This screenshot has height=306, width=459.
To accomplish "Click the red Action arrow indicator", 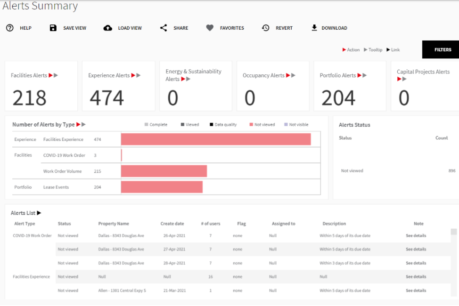I will pyautogui.click(x=344, y=49).
